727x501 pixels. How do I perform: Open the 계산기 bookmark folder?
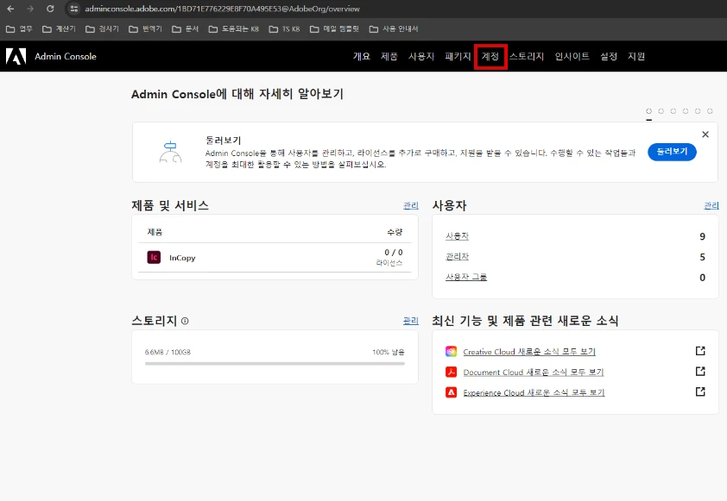(x=59, y=29)
